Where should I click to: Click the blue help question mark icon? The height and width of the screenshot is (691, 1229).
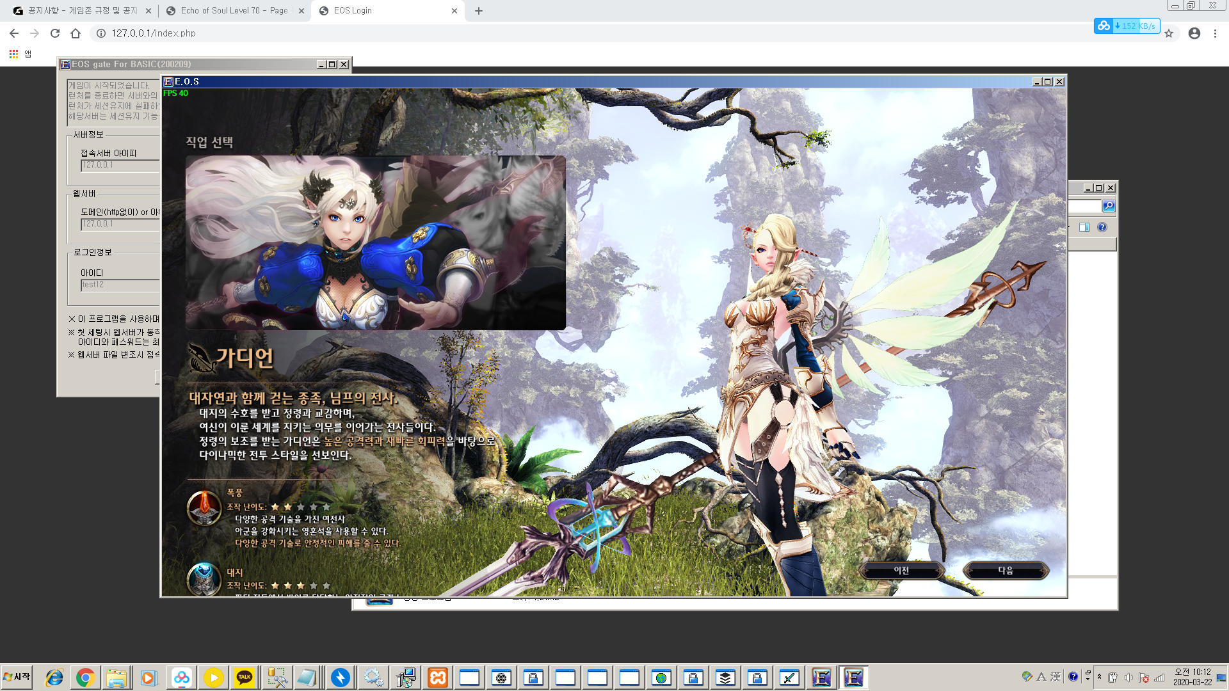1102,227
